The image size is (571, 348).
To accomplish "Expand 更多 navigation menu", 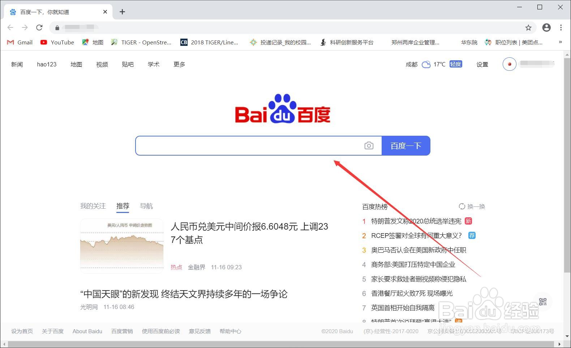I will point(179,64).
